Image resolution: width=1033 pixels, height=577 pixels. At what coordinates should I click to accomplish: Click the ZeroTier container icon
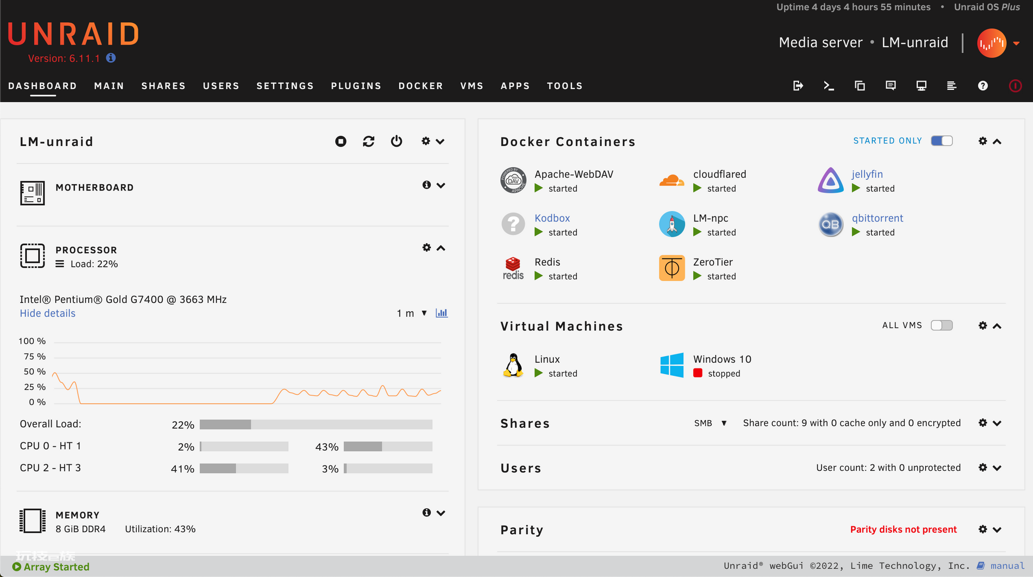click(672, 268)
